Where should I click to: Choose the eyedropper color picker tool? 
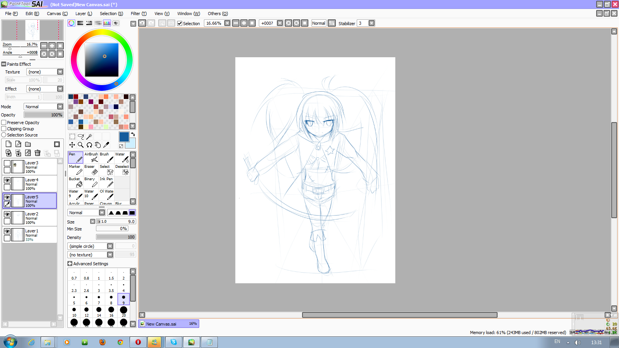pos(106,145)
